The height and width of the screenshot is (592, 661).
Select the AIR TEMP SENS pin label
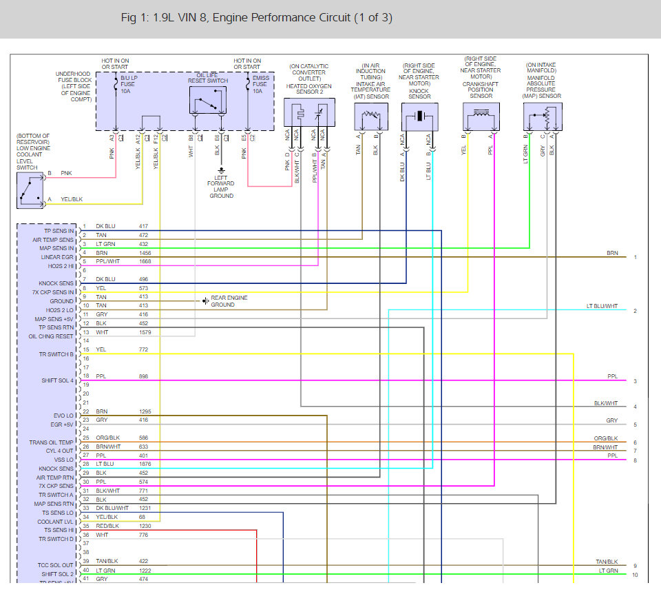[x=53, y=240]
